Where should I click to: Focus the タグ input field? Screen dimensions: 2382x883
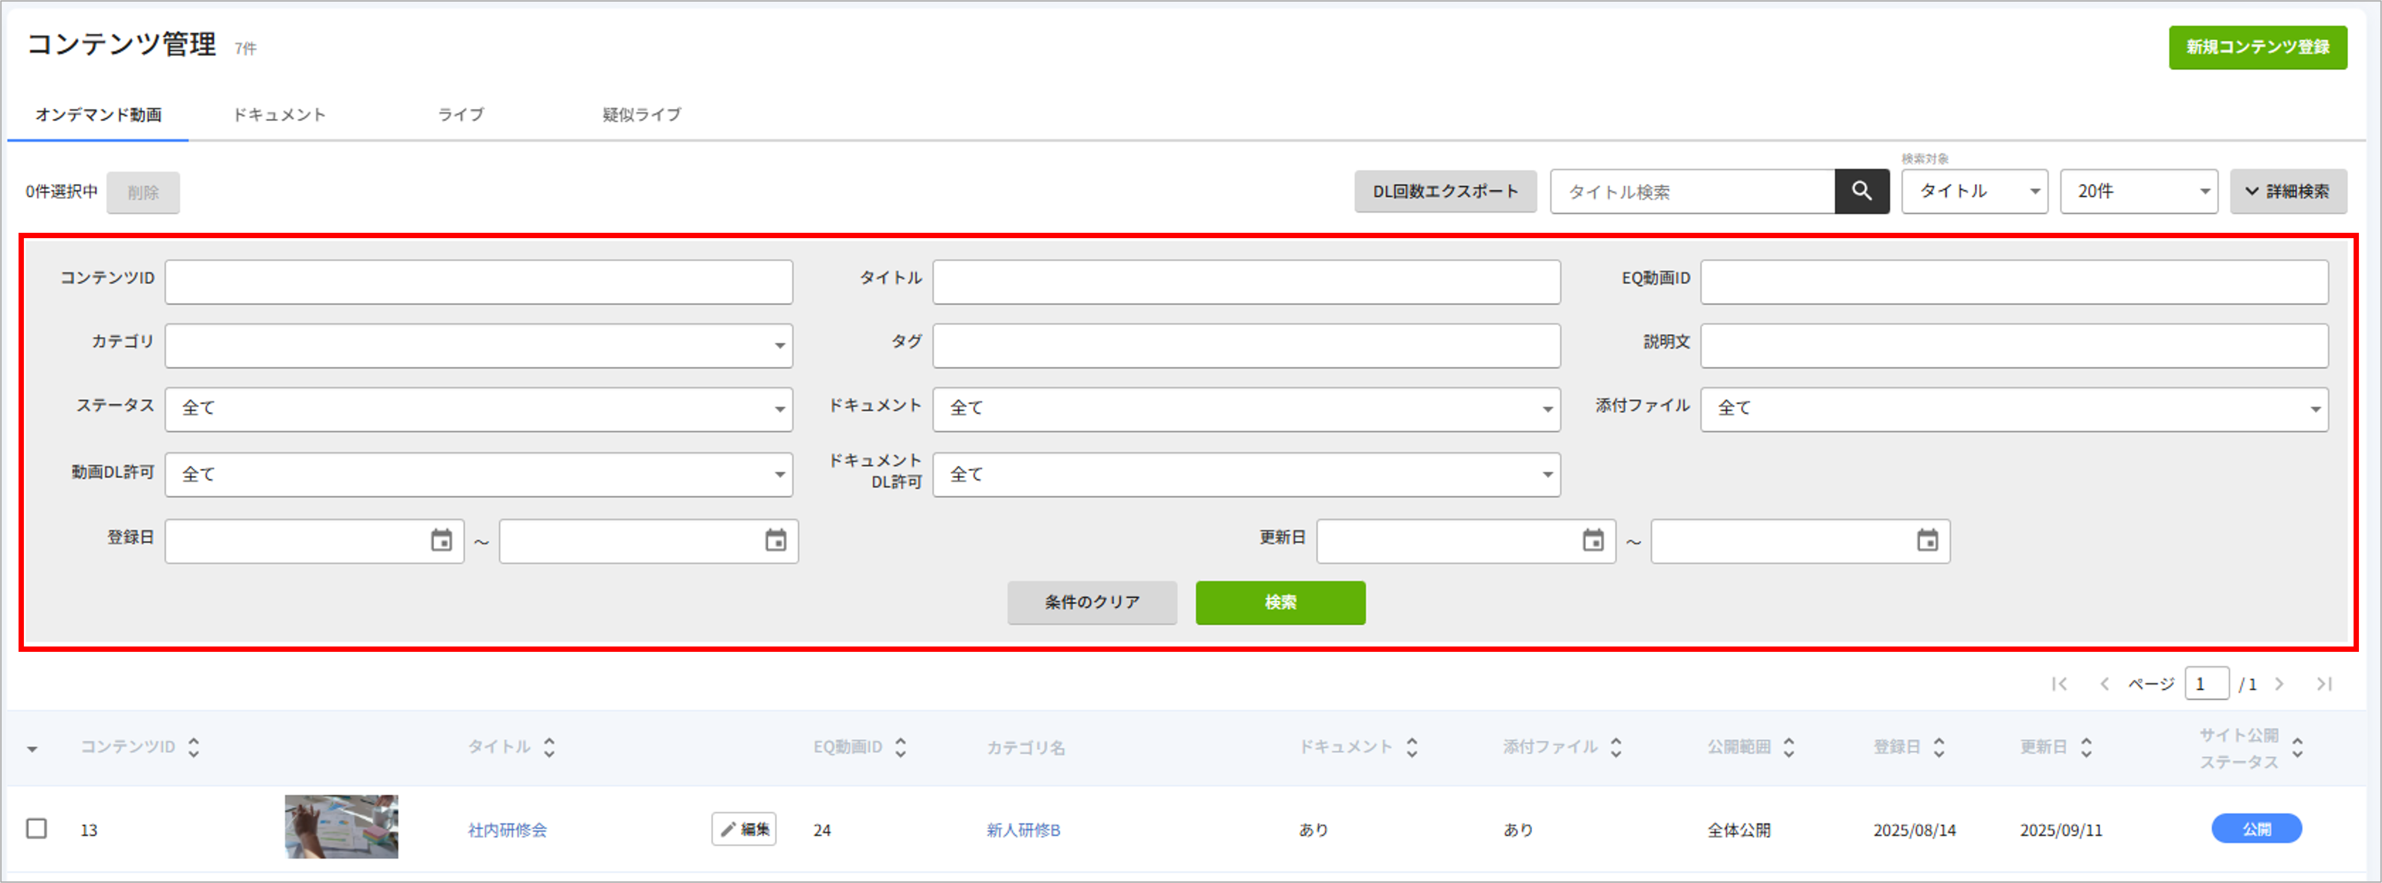point(1246,346)
